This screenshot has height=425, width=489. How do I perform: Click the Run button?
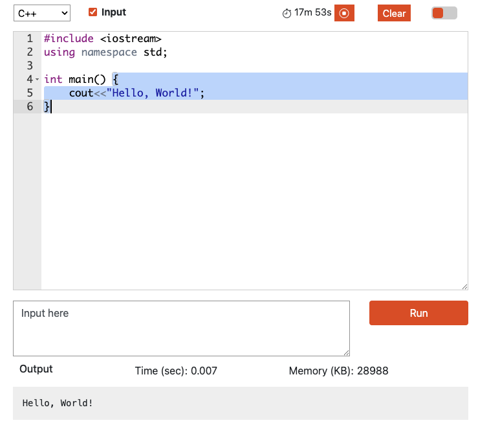[418, 313]
